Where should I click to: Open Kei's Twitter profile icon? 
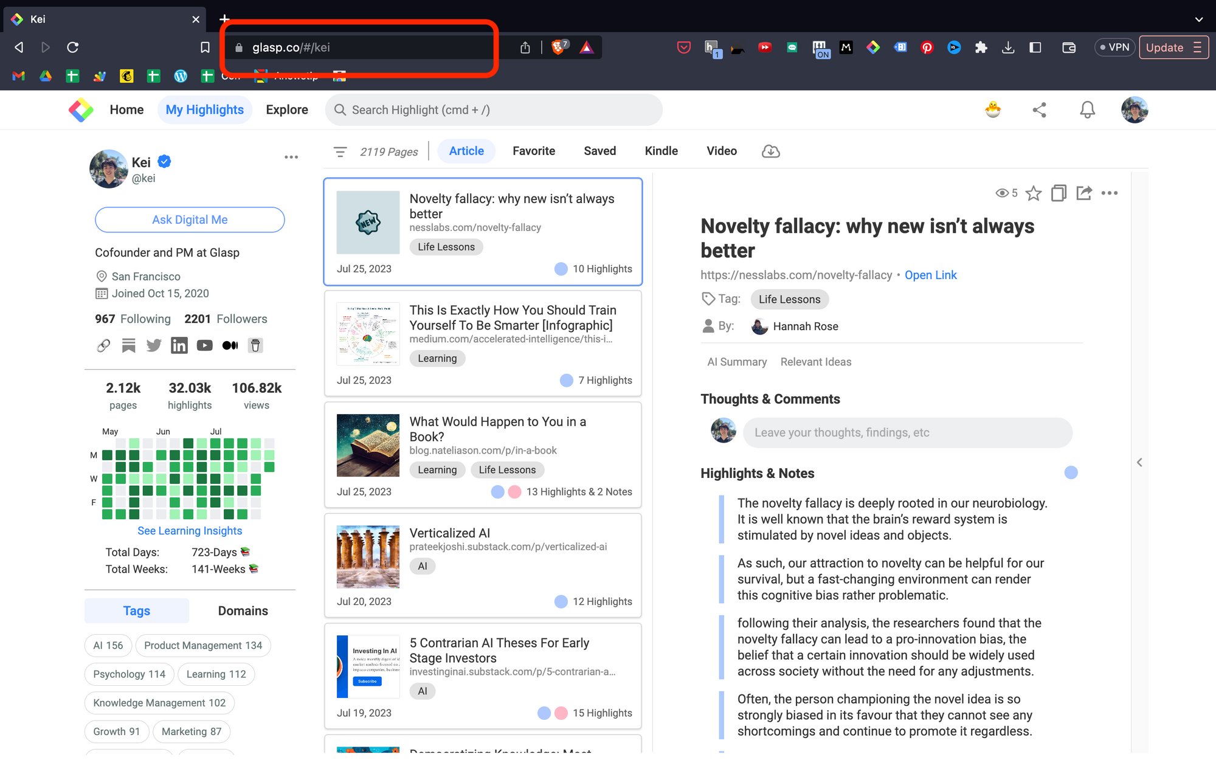[154, 345]
